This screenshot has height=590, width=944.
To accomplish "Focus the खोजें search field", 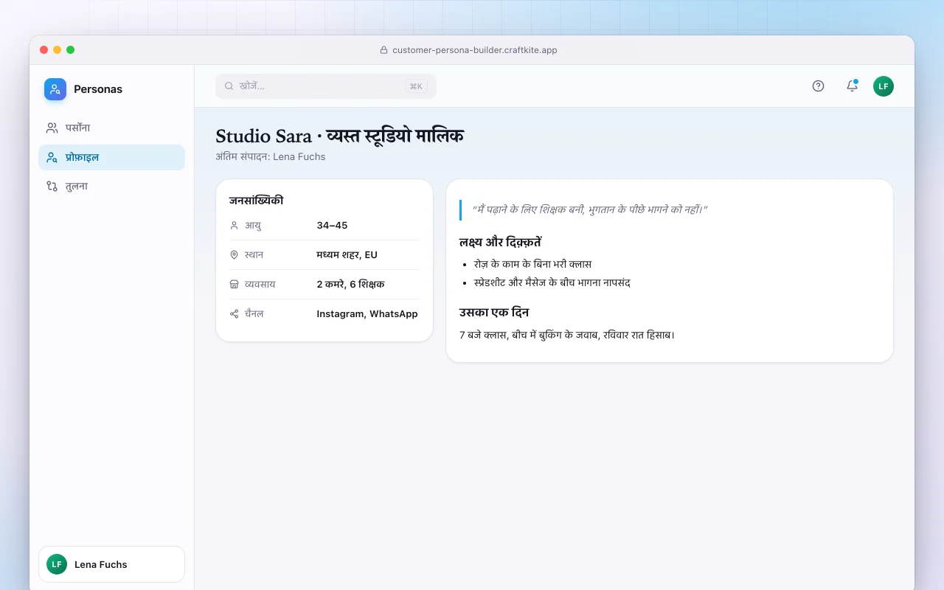I will pos(326,86).
